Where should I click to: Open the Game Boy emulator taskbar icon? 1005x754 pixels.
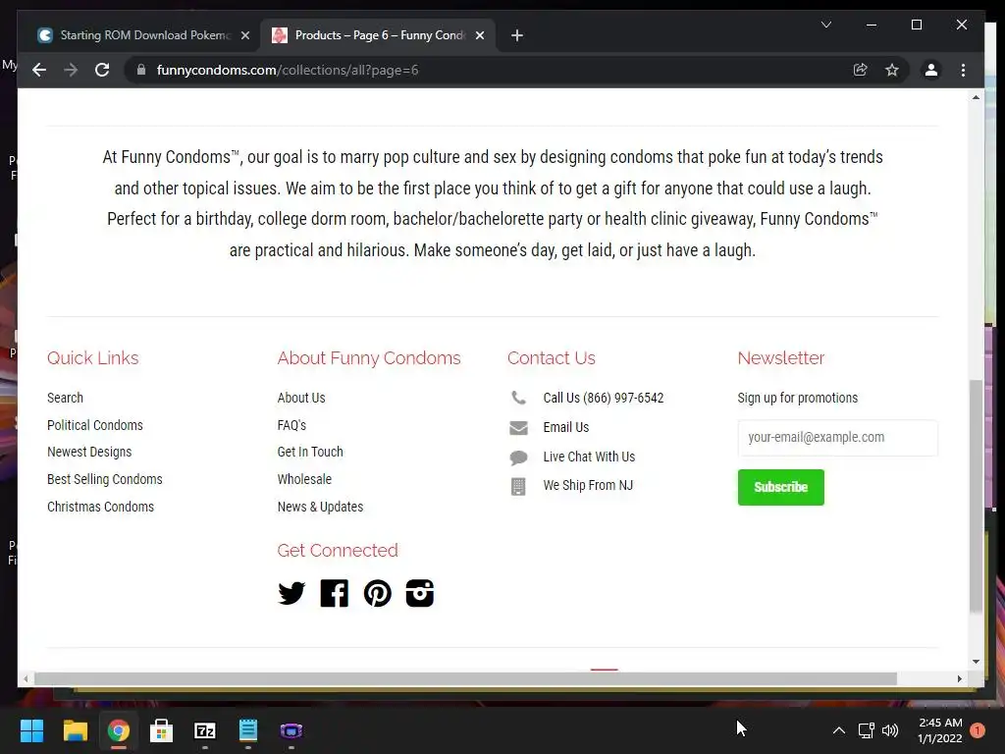tap(291, 730)
